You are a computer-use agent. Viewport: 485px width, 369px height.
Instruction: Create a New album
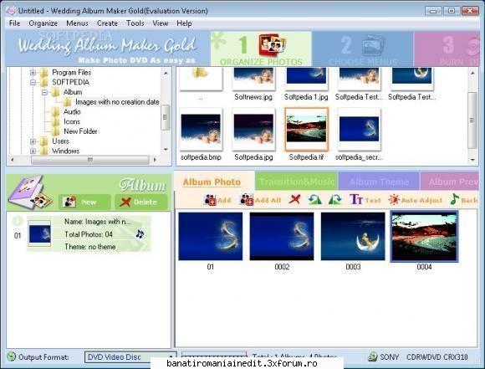click(84, 202)
